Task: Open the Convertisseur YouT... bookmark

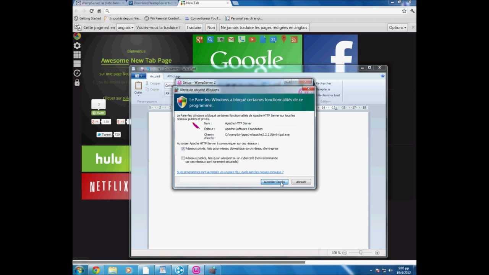Action: click(203, 18)
